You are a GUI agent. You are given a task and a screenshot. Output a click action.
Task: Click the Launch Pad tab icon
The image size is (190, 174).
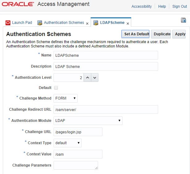click(8, 23)
